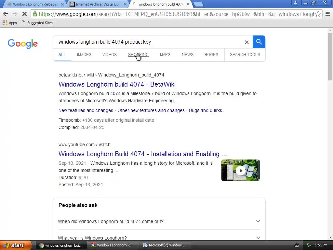Click the Duration: 9:20 text
The height and width of the screenshot is (250, 333).
73,177
